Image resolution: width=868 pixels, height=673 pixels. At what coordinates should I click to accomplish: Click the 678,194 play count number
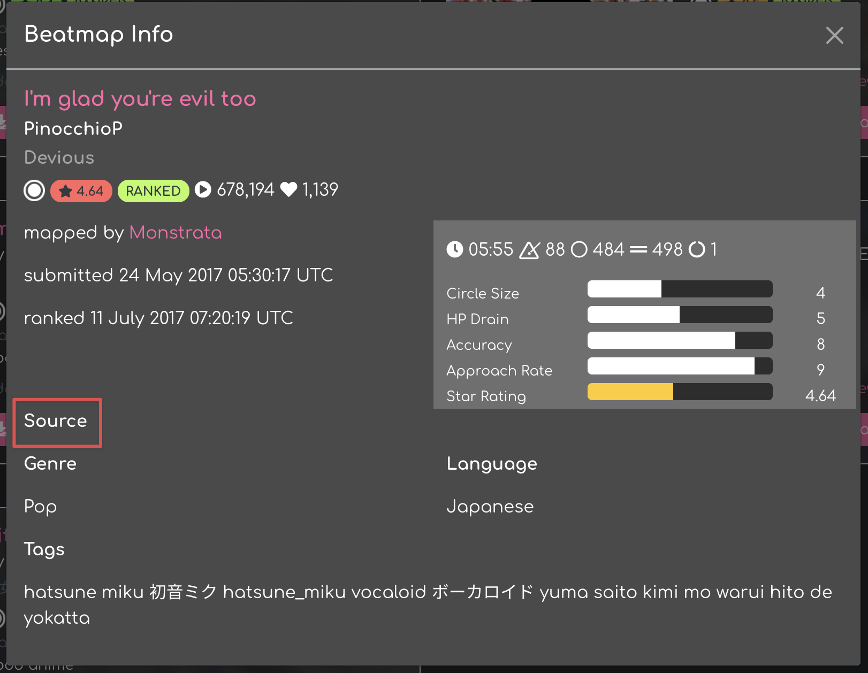(246, 190)
